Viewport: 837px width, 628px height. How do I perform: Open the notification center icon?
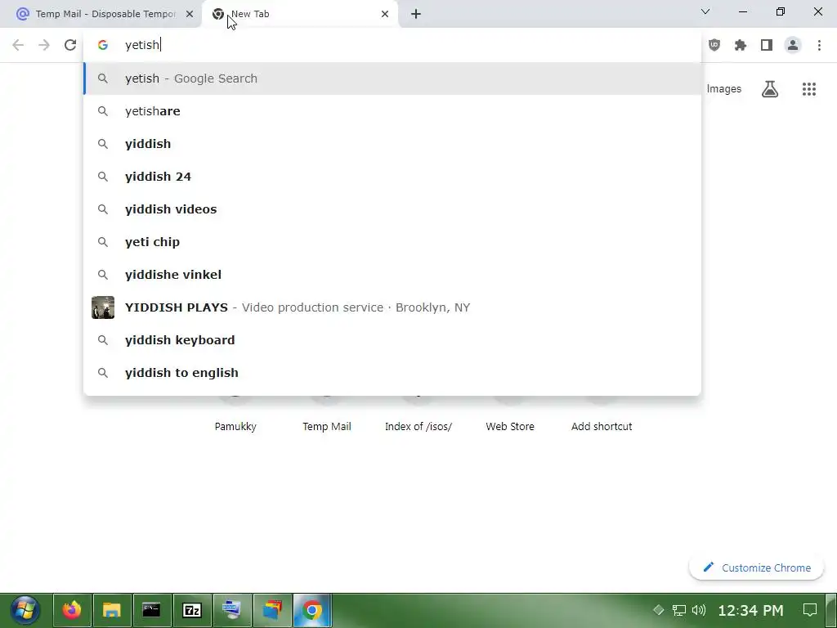tap(810, 610)
